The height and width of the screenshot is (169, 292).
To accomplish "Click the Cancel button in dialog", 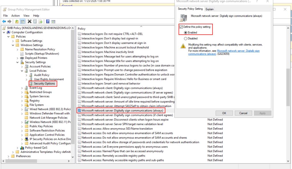I will (x=243, y=113).
